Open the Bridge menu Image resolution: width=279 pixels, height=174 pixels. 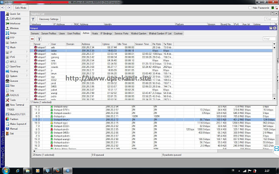(x=13, y=33)
